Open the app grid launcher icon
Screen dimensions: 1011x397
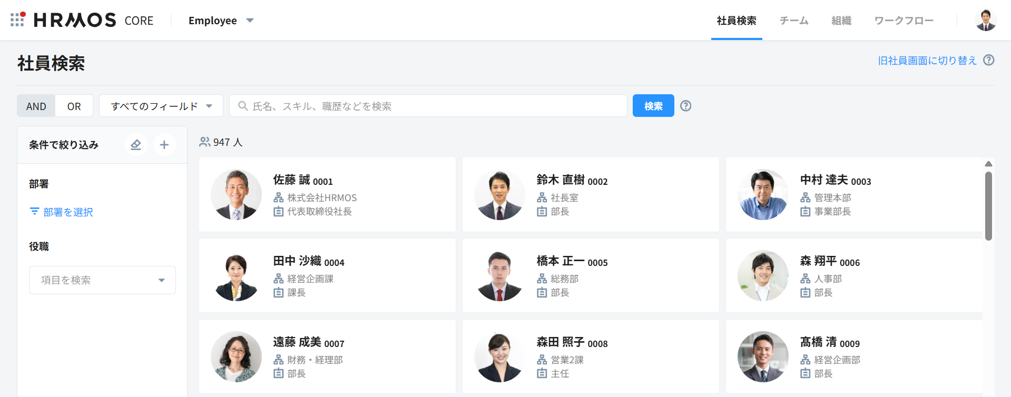(x=17, y=19)
